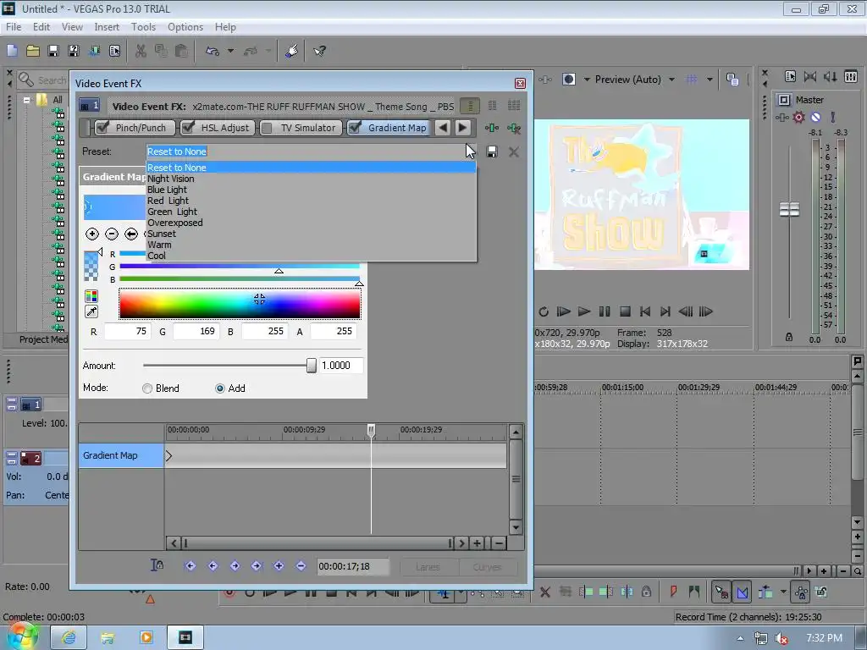Click the HSL Adjust plug-in chain button
867x650 pixels.
tap(218, 128)
